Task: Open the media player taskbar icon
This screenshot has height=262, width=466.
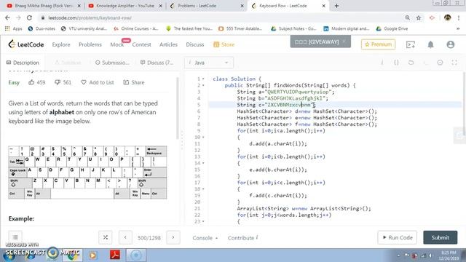Action: [x=93, y=255]
